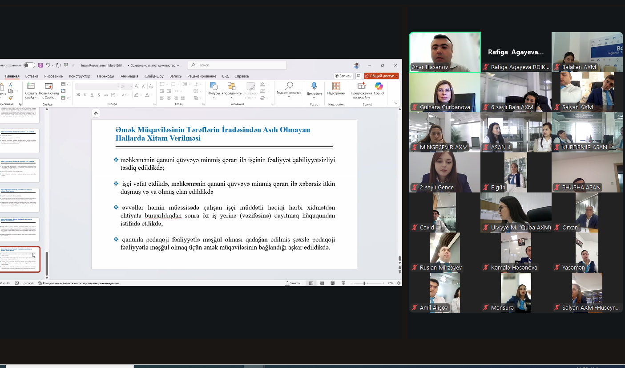Click the purple Save icon
This screenshot has width=625, height=368.
coord(40,65)
